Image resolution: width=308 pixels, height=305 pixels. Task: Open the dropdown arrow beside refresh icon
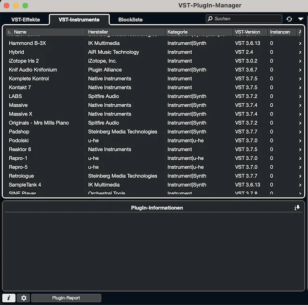click(301, 19)
